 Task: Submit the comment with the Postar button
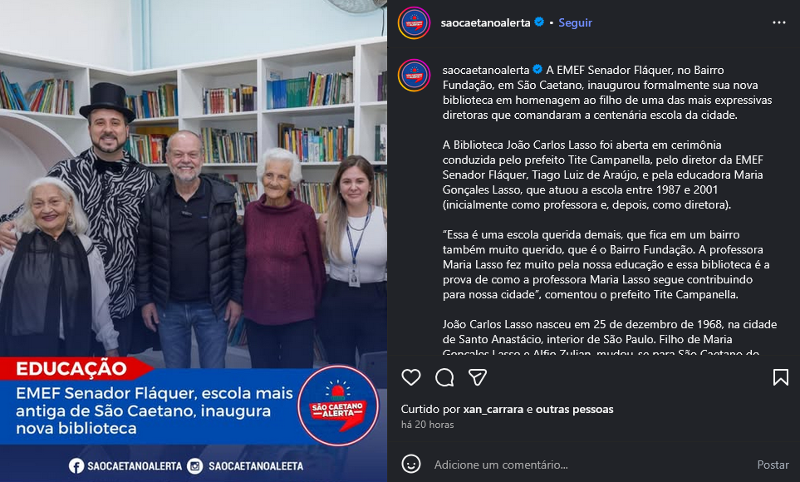pyautogui.click(x=773, y=465)
